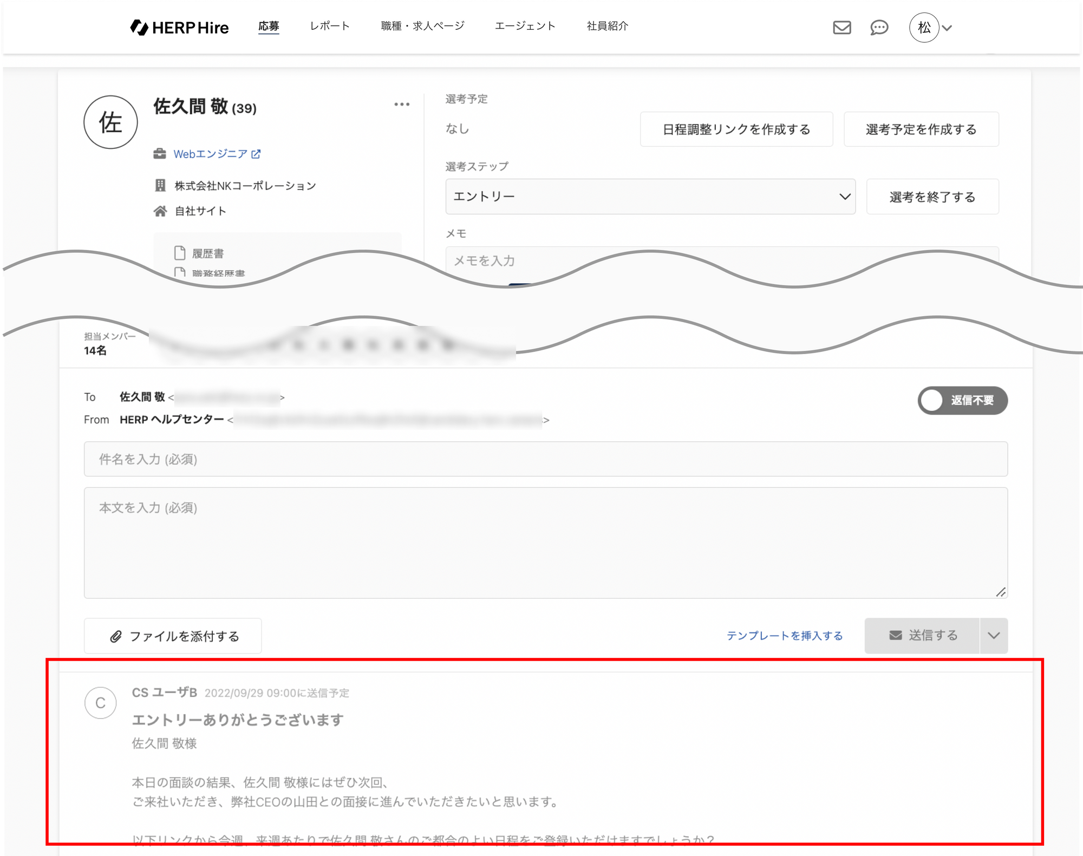
Task: Open the chat bubble messages icon
Action: pyautogui.click(x=879, y=28)
